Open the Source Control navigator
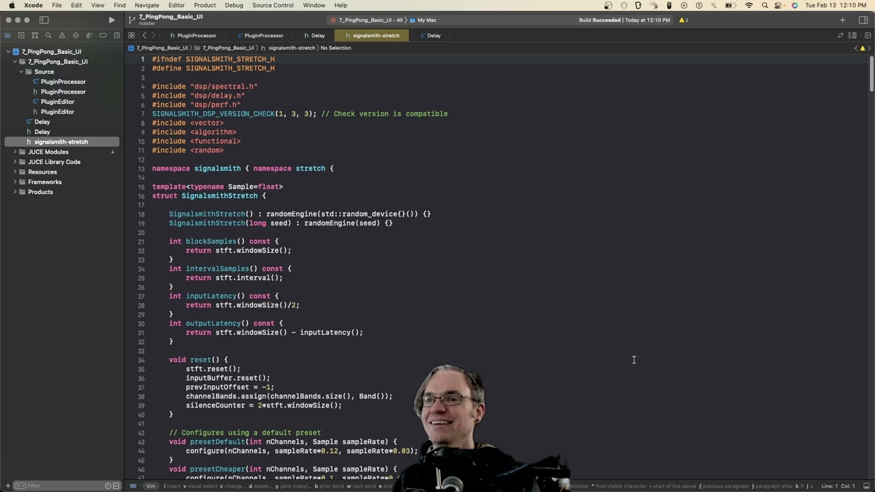The image size is (875, 492). [21, 36]
